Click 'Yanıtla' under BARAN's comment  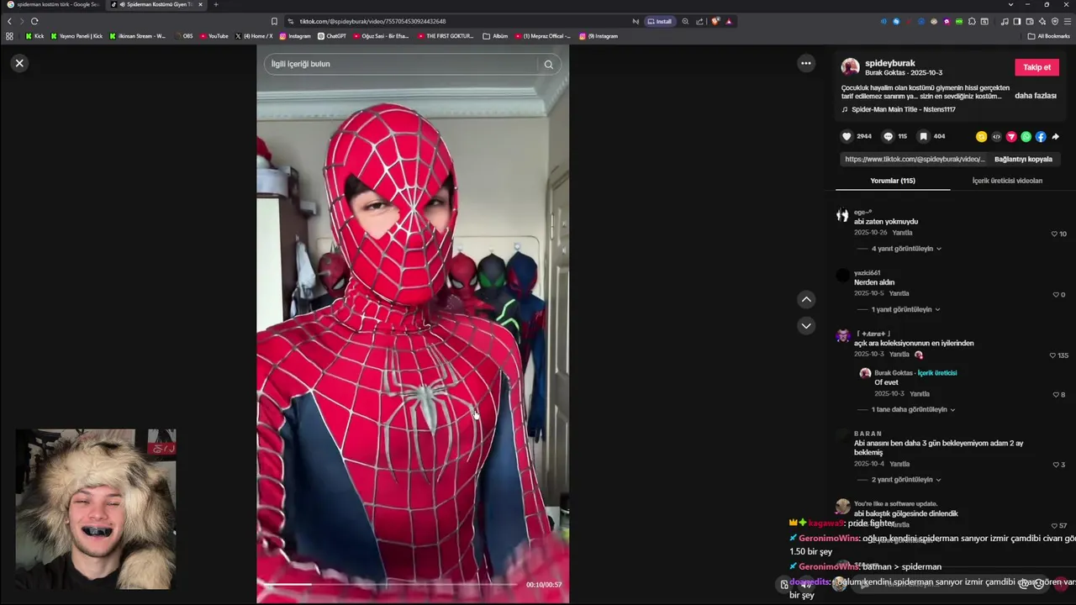(x=899, y=464)
